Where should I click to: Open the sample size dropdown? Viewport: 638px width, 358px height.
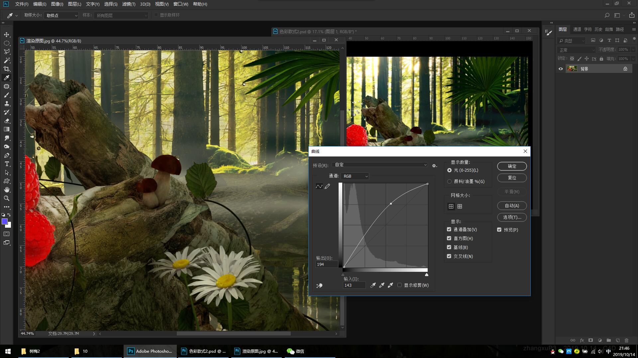click(61, 15)
